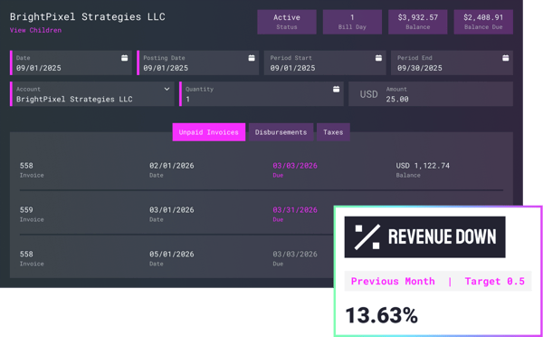
Task: Click the BrightPixel Strategies LLC title
Action: pyautogui.click(x=87, y=16)
